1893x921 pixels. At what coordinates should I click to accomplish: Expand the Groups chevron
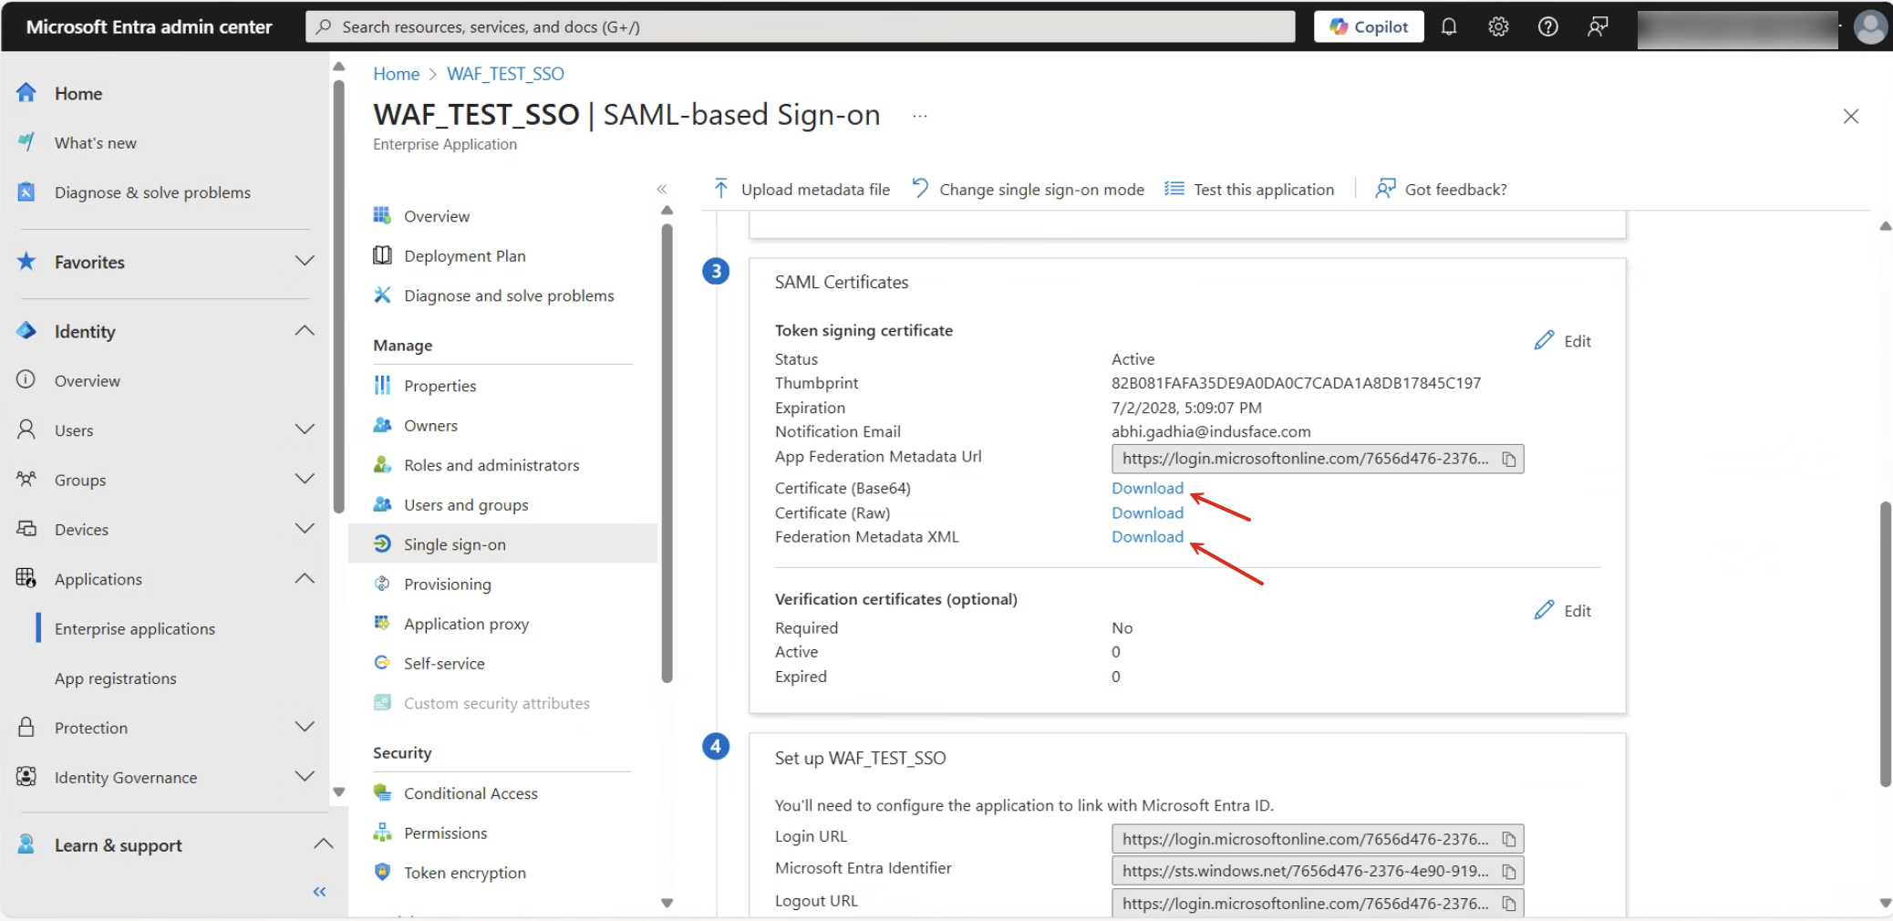point(305,480)
